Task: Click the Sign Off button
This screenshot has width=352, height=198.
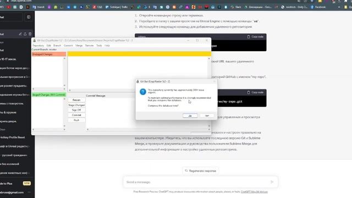Action: pyautogui.click(x=76, y=110)
